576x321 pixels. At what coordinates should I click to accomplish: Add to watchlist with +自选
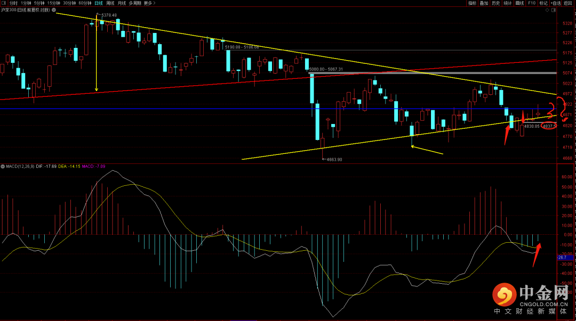[556, 3]
